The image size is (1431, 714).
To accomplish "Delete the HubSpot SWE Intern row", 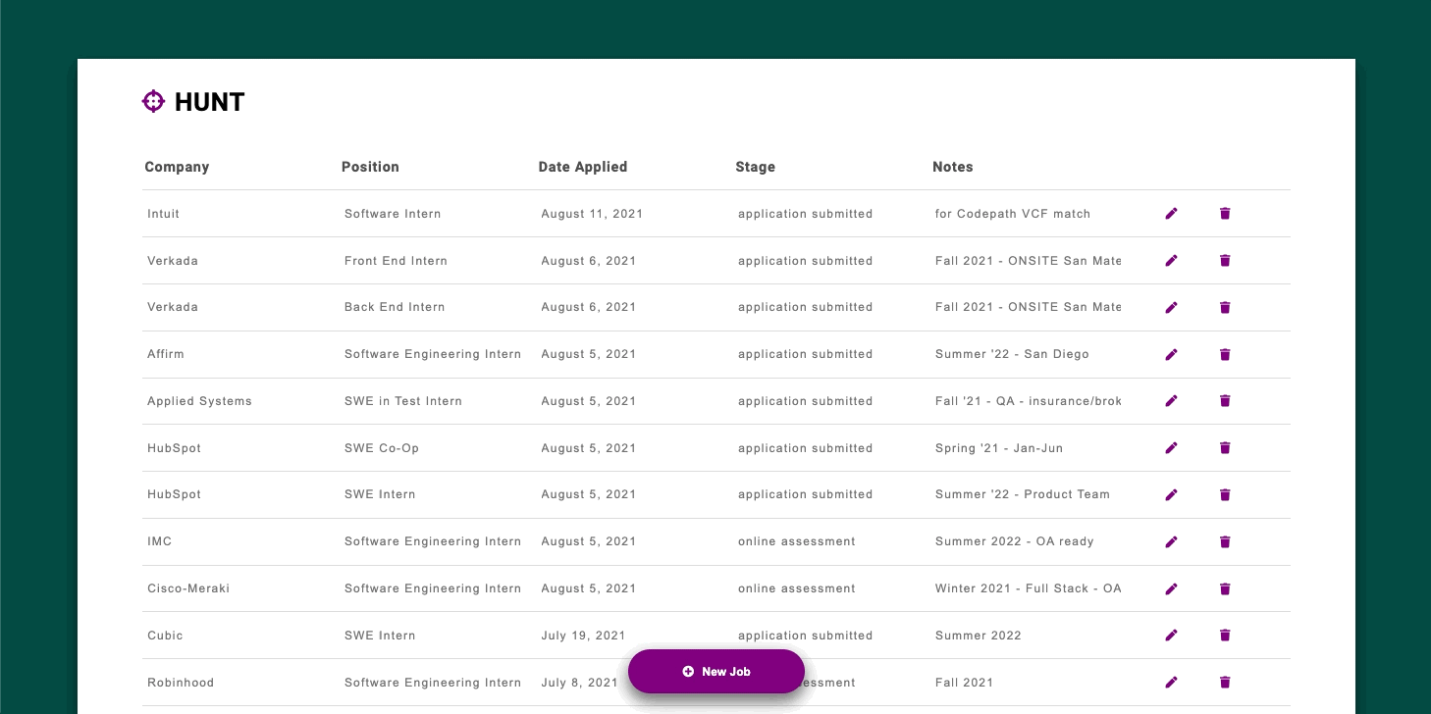I will pos(1225,494).
